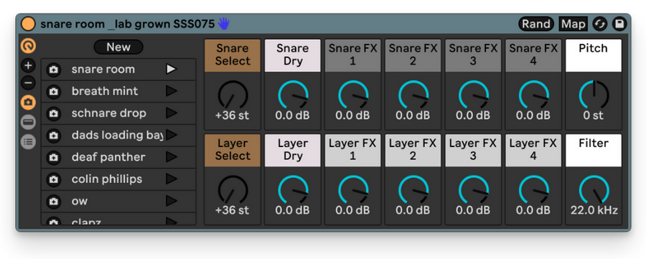
Task: Click the Pitch knob
Action: [x=594, y=95]
